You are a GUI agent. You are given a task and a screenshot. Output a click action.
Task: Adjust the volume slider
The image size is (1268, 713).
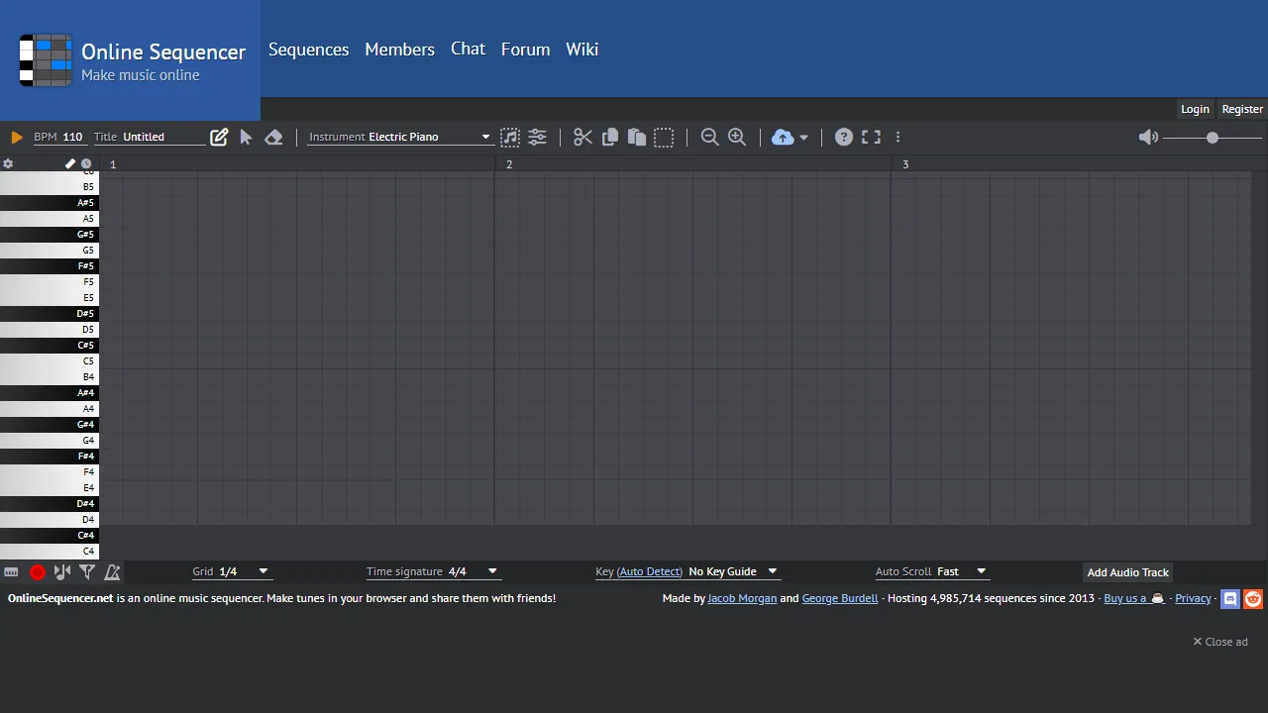(x=1212, y=138)
